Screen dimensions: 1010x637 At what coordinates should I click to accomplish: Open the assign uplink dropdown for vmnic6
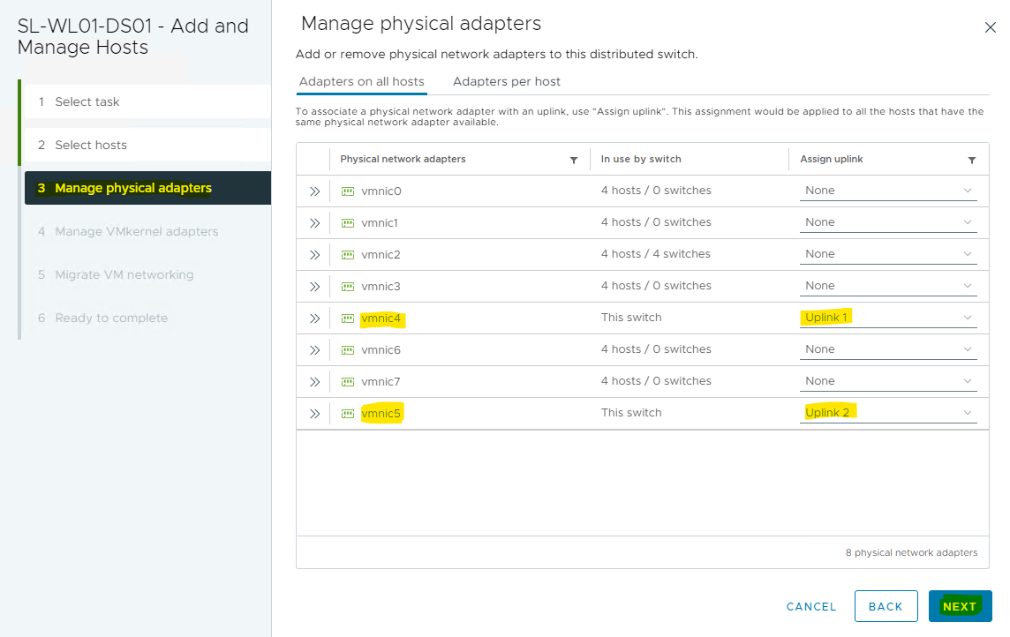pos(887,349)
